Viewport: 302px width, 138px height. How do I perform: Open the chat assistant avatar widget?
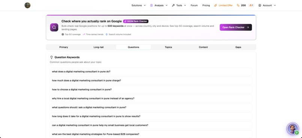coord(293,129)
